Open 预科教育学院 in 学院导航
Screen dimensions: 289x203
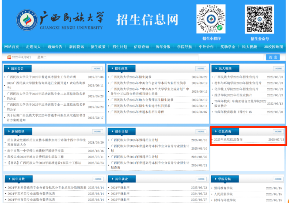(x=223, y=188)
